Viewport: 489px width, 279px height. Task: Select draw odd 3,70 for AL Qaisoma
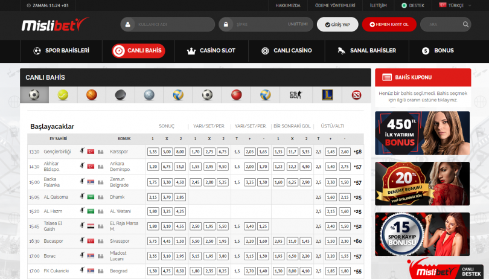[x=167, y=197]
